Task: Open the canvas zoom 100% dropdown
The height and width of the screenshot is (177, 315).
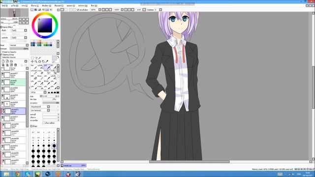Action: [100, 10]
